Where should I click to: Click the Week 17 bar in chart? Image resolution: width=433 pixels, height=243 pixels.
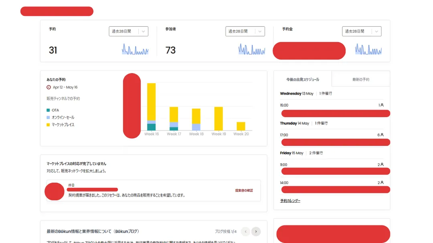tap(174, 119)
